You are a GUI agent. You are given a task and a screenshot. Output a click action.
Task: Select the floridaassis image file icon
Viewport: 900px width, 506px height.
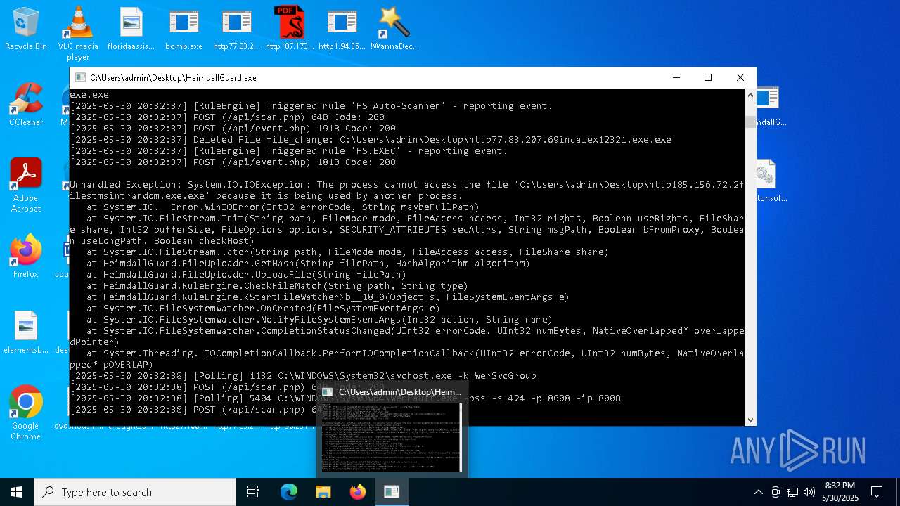coord(131,29)
